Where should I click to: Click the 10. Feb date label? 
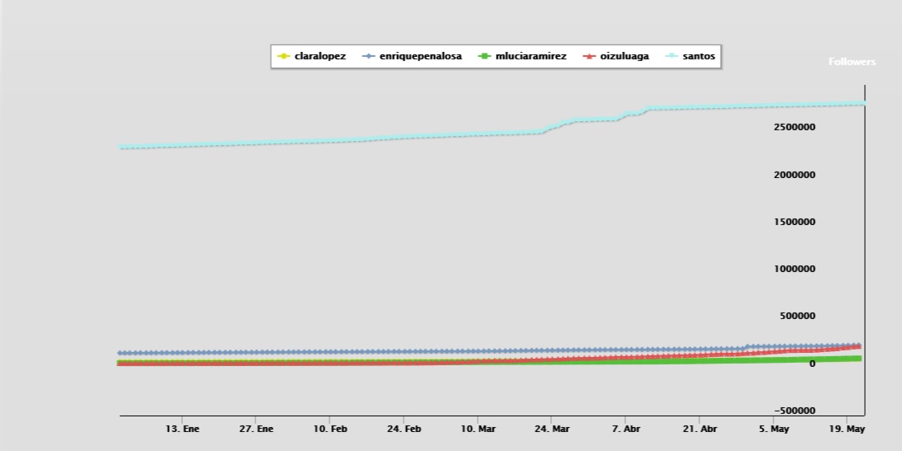[x=329, y=430]
